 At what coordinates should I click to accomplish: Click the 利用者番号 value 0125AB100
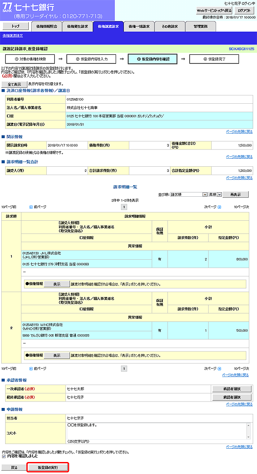75,99
